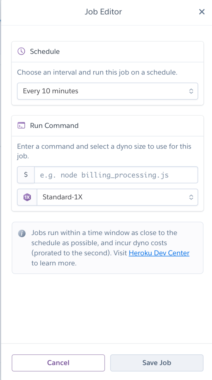This screenshot has height=380, width=212.
Task: Click the info icon in the notice box
Action: coord(22,233)
